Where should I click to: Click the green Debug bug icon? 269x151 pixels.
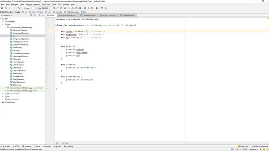click(65, 8)
